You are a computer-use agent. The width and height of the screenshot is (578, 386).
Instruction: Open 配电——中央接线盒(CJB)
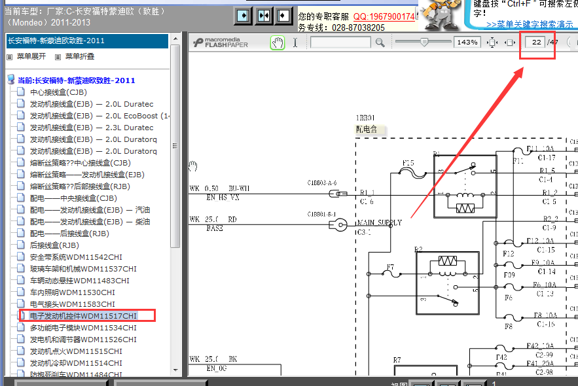[x=73, y=198]
